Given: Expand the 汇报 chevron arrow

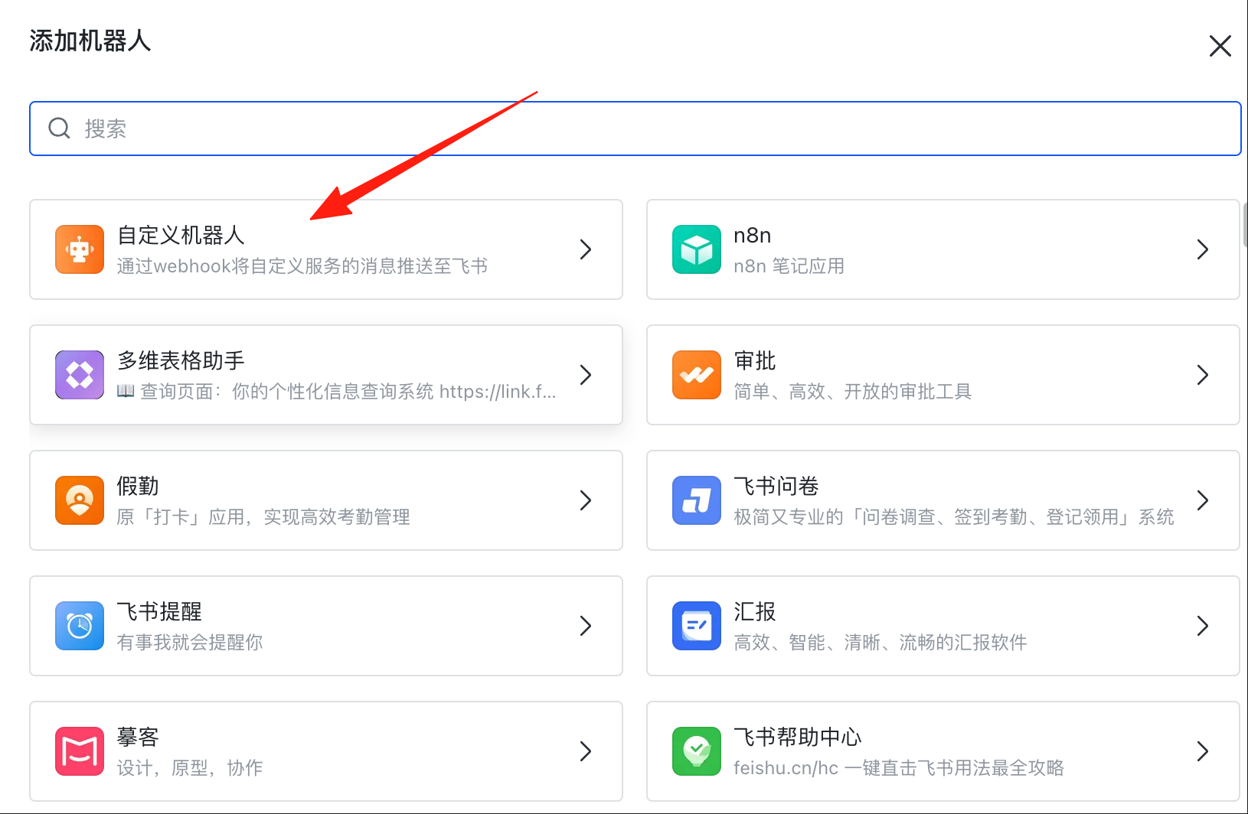Looking at the screenshot, I should 1203,626.
